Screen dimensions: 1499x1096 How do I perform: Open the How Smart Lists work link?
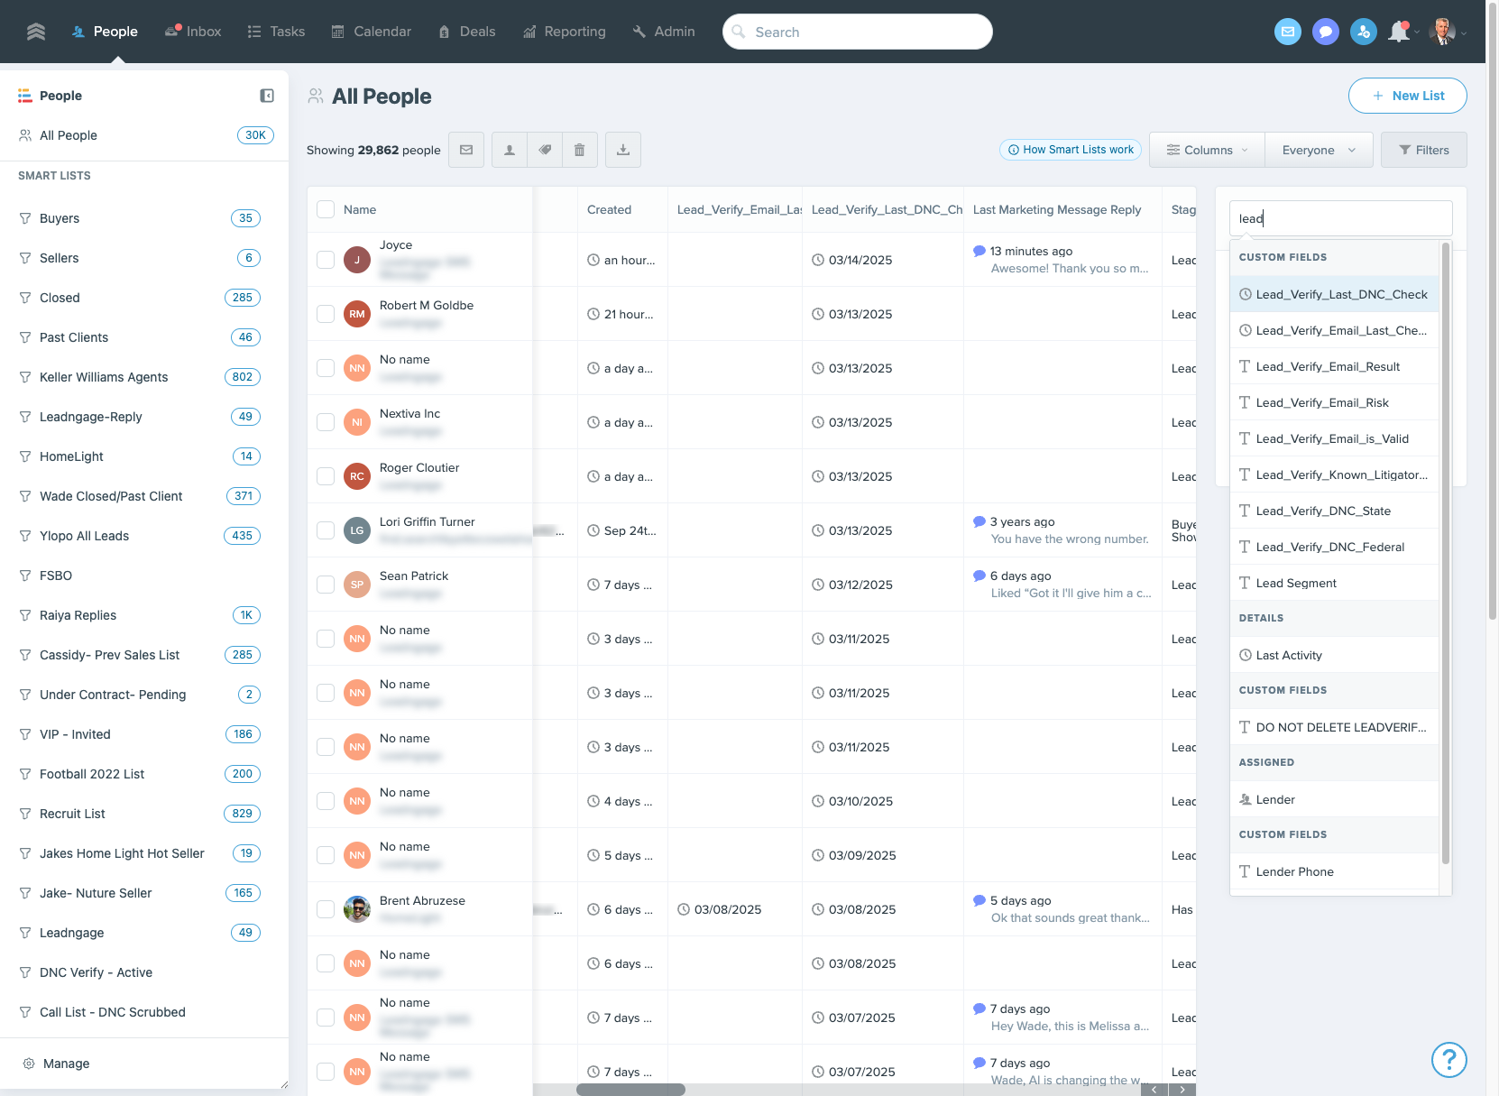point(1071,150)
